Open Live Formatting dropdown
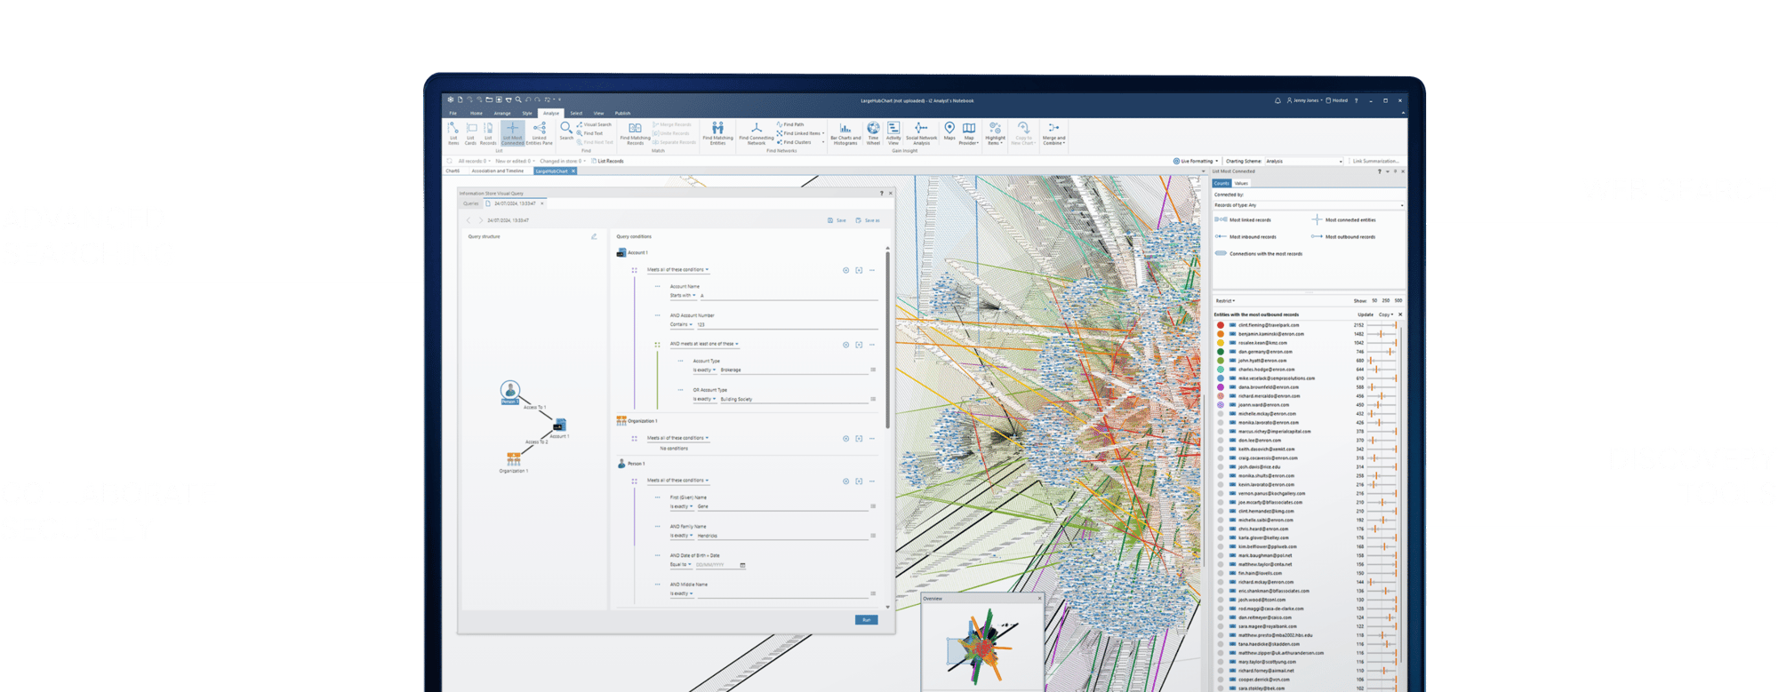1778x692 pixels. [1195, 161]
